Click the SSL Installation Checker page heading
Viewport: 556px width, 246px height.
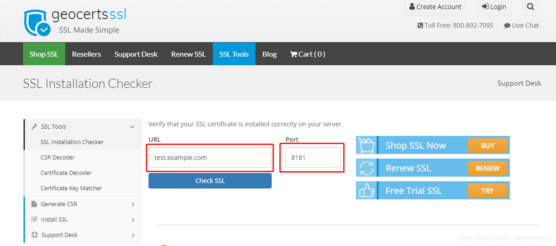click(x=88, y=83)
